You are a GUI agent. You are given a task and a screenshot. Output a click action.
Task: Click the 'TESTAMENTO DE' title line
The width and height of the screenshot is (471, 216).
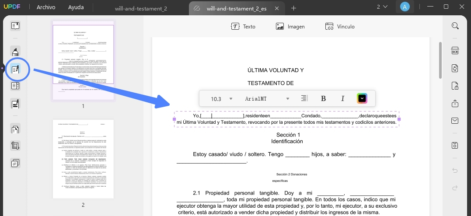coord(271,83)
